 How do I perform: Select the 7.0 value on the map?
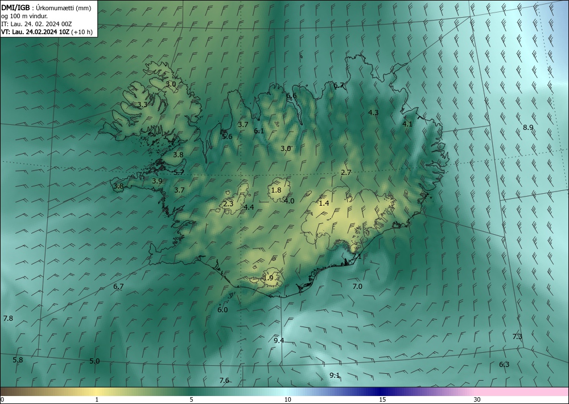coord(357,287)
